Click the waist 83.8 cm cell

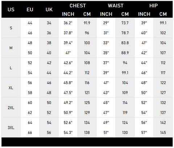[125, 43]
